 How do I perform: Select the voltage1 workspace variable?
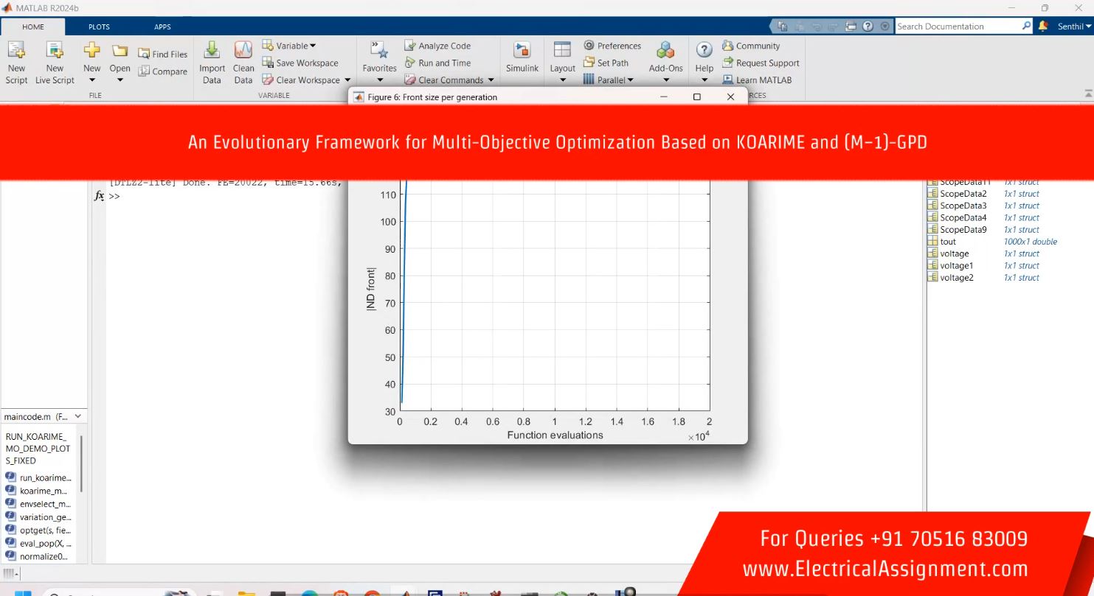pos(956,265)
